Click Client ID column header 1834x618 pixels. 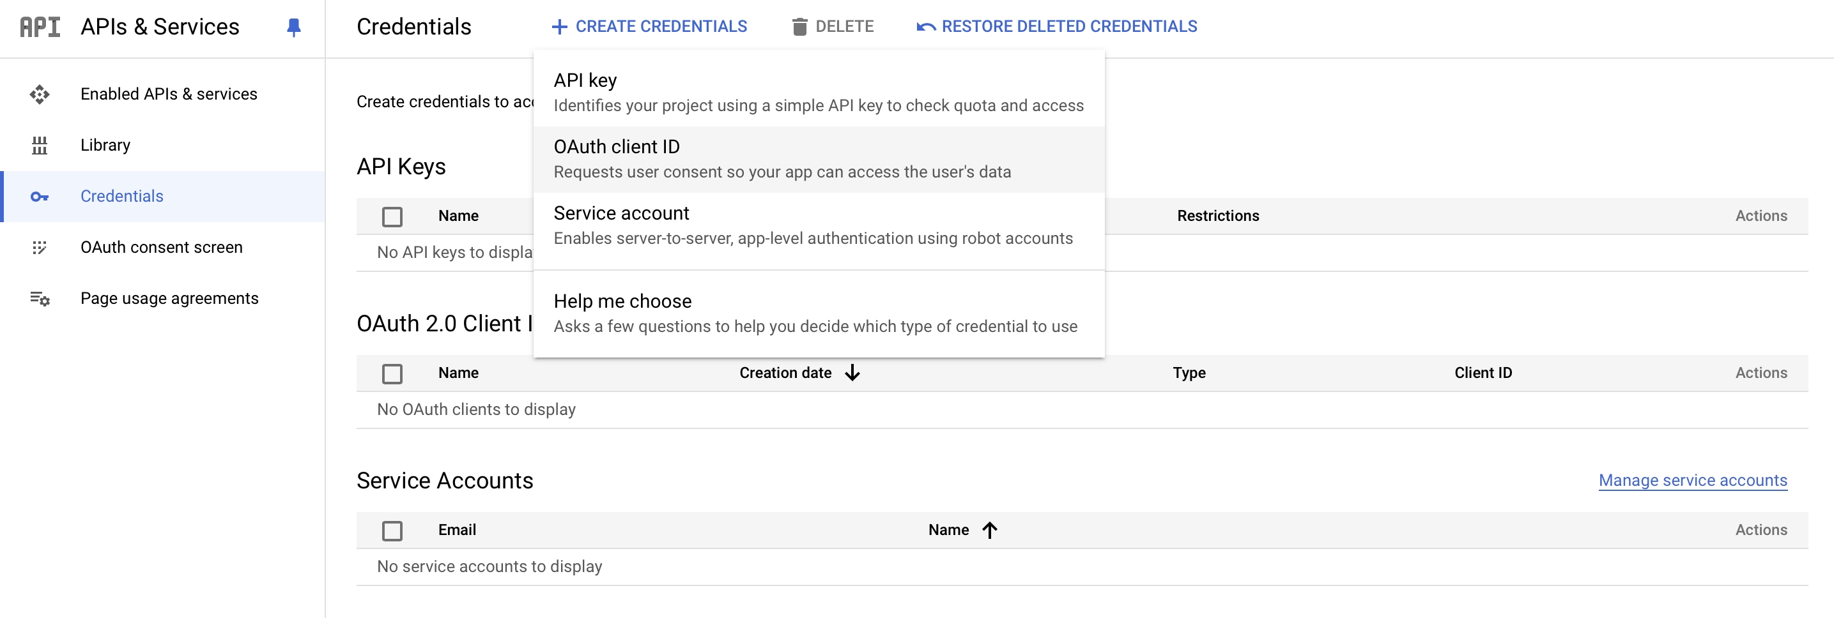coord(1483,373)
